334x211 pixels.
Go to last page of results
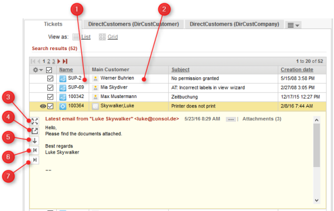click(x=65, y=61)
